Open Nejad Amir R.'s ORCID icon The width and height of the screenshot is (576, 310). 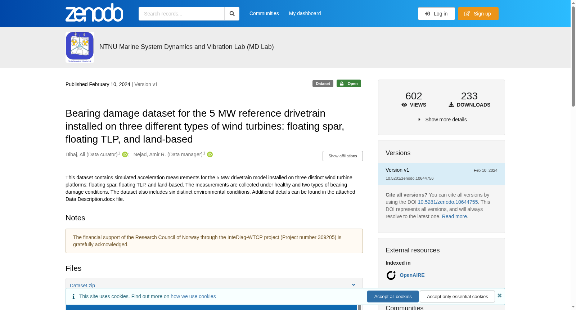point(210,154)
